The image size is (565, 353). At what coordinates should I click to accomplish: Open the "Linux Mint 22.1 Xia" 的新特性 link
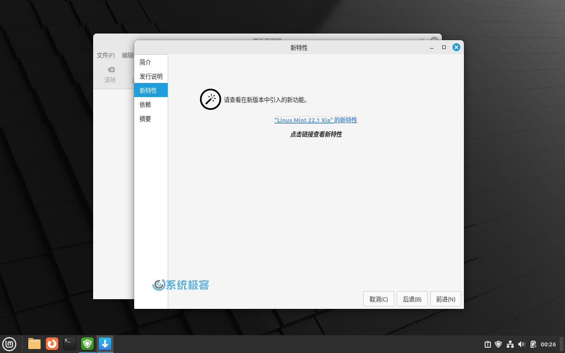316,120
